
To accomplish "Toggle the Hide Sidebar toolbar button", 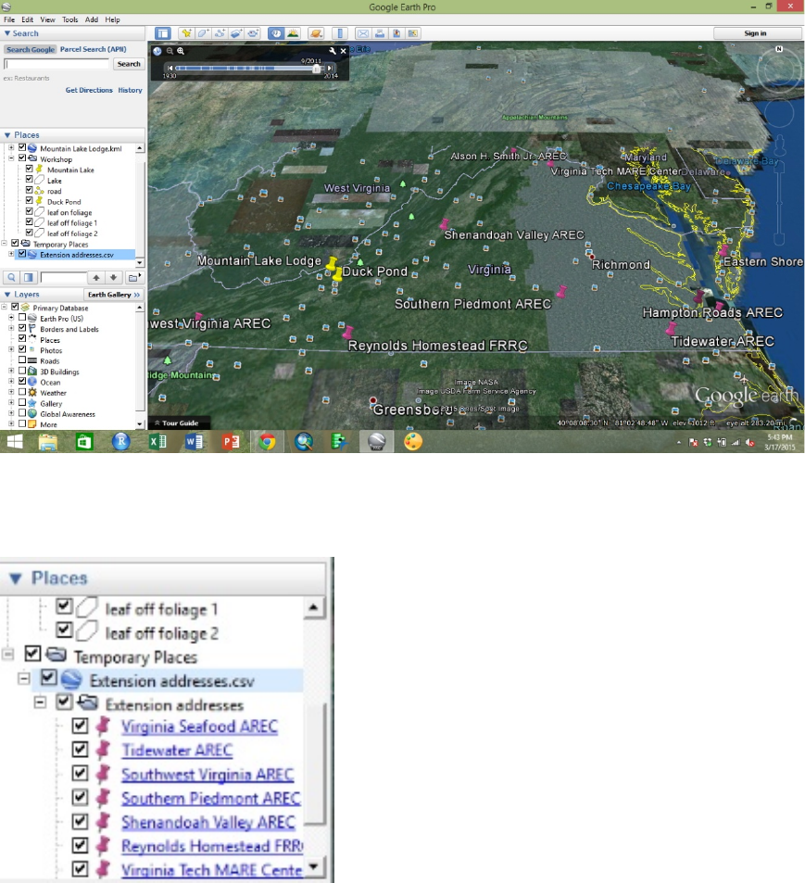I will [x=163, y=33].
